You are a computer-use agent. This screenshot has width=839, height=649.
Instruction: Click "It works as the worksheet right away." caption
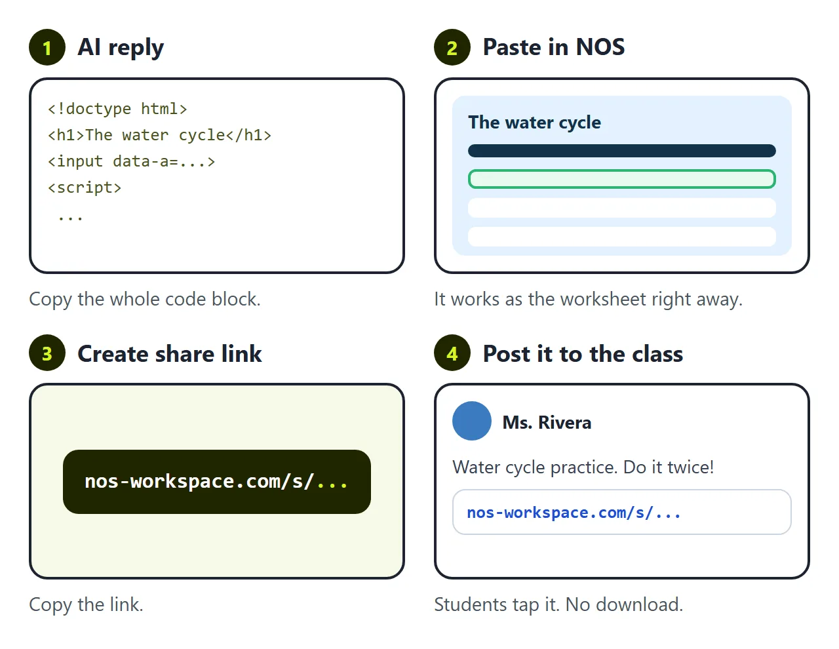(588, 299)
